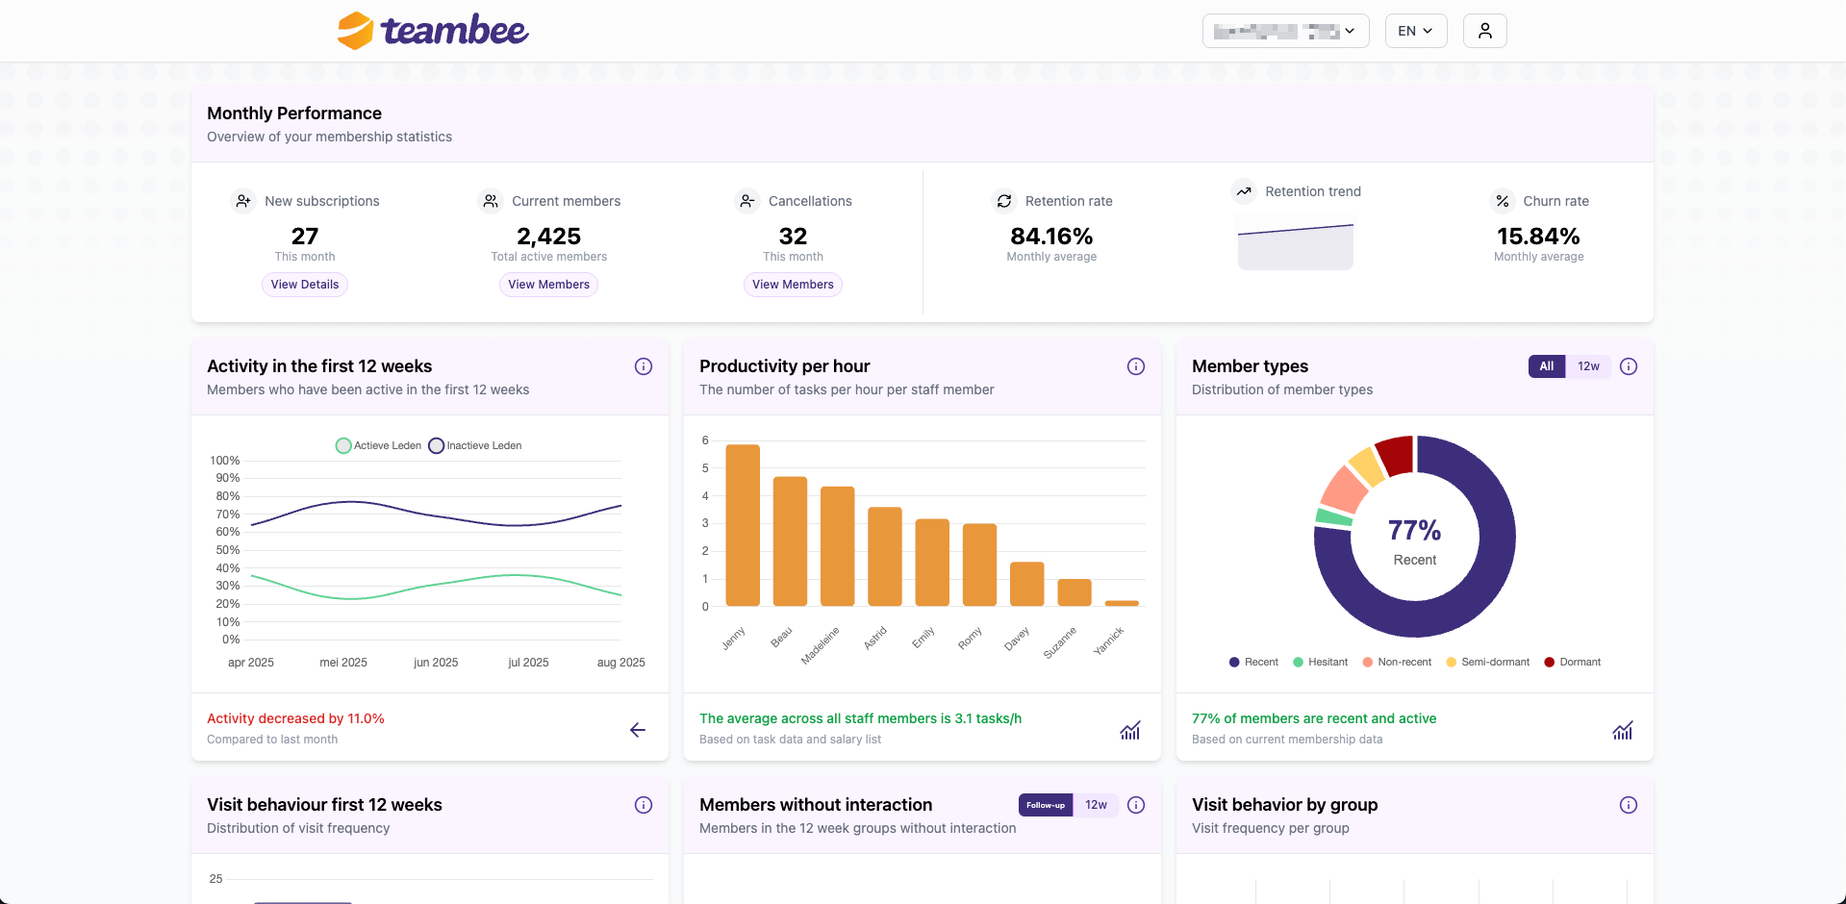
Task: Toggle Actieve Leden series in chart legend
Action: (x=378, y=446)
